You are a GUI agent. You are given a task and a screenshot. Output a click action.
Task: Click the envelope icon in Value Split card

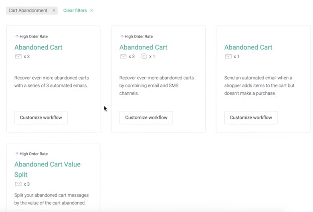point(18,184)
